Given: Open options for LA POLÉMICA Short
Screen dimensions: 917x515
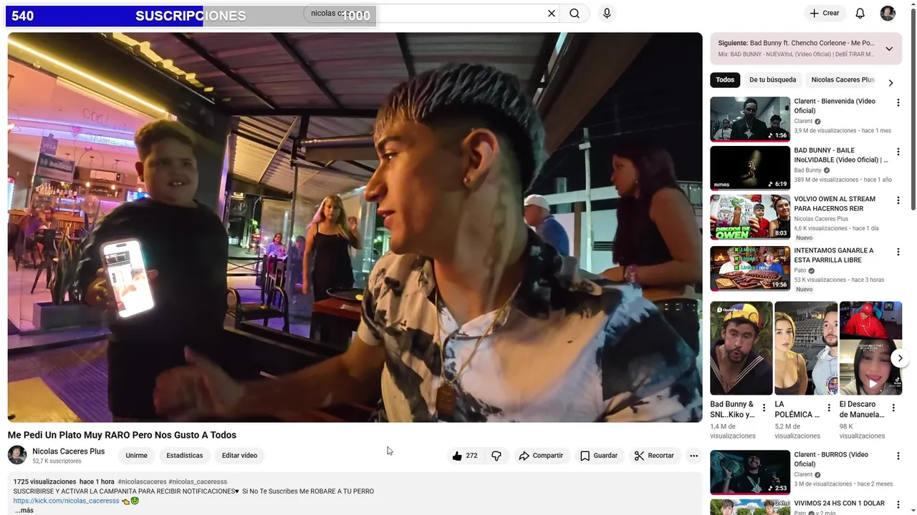Looking at the screenshot, I should (829, 408).
